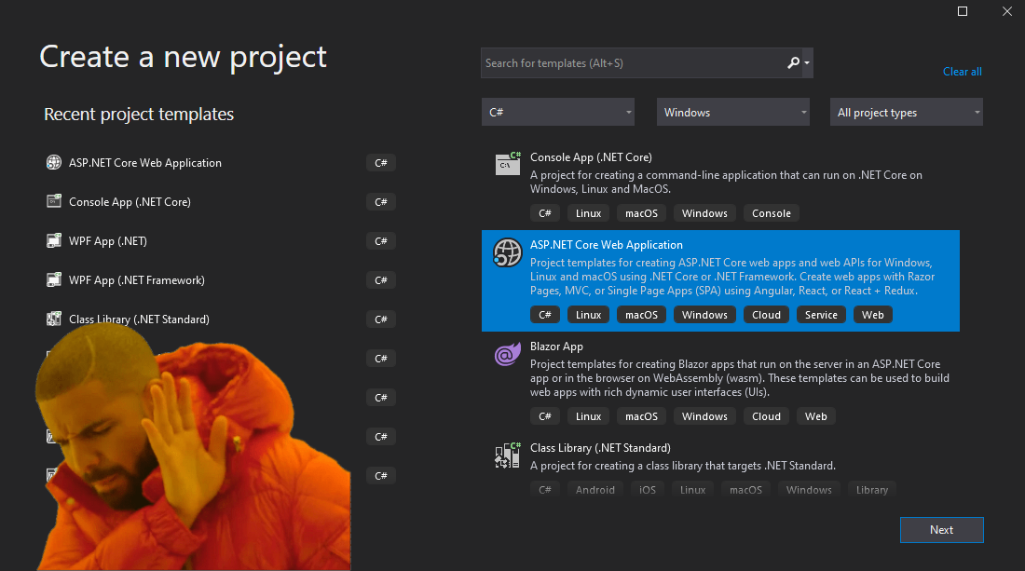Image resolution: width=1025 pixels, height=571 pixels.
Task: Select WPF App (.NET) in recent templates
Action: [108, 241]
